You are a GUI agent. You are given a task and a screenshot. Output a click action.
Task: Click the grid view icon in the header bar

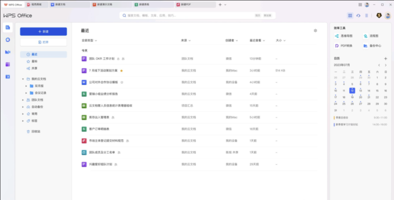click(350, 16)
